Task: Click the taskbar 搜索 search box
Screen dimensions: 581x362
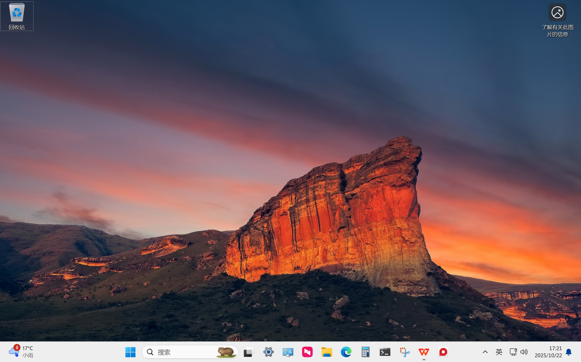Action: click(190, 352)
